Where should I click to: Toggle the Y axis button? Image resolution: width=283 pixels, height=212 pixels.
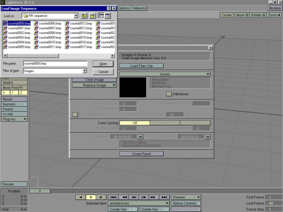pyautogui.click(x=14, y=93)
